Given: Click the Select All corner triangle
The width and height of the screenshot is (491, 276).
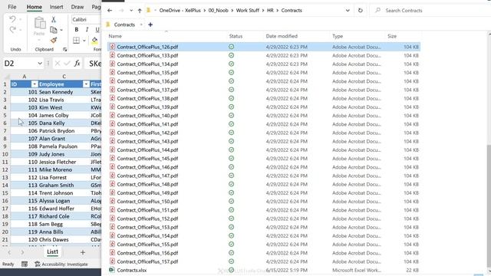Looking at the screenshot, I should click(x=6, y=77).
